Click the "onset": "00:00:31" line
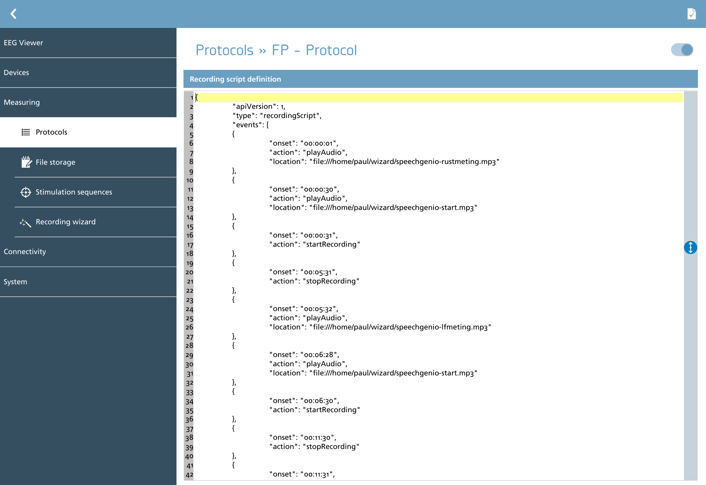Screen dimensions: 706x485 303,235
